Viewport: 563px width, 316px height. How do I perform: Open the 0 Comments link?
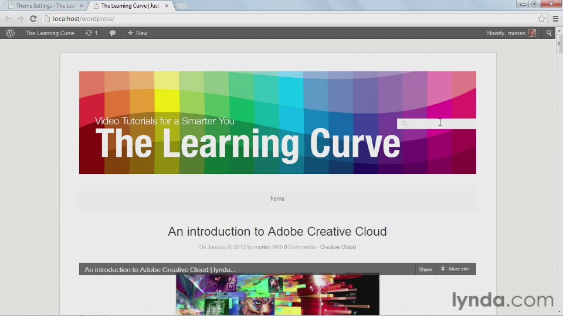[300, 247]
